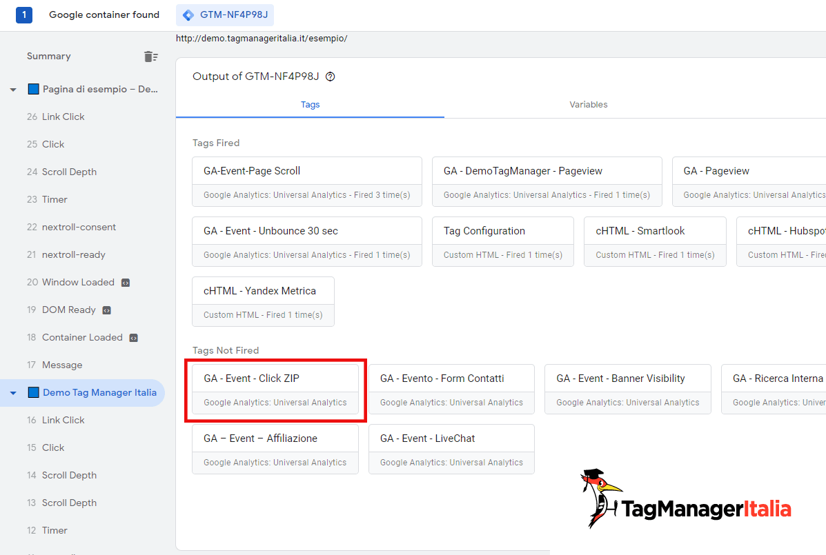Open the GA - Ricerca Interna card
826x555 pixels.
(774, 390)
